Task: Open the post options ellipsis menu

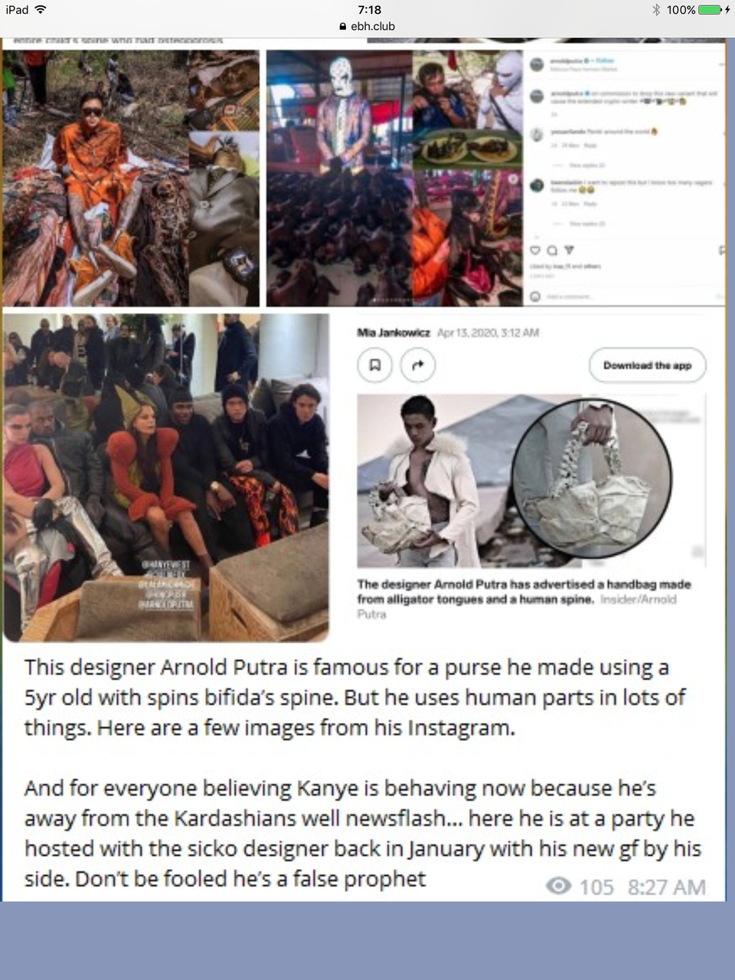Action: [x=721, y=64]
